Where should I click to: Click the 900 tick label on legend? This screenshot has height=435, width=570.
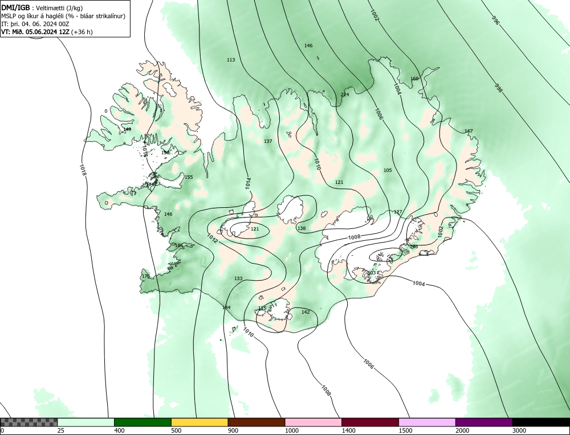pyautogui.click(x=233, y=430)
